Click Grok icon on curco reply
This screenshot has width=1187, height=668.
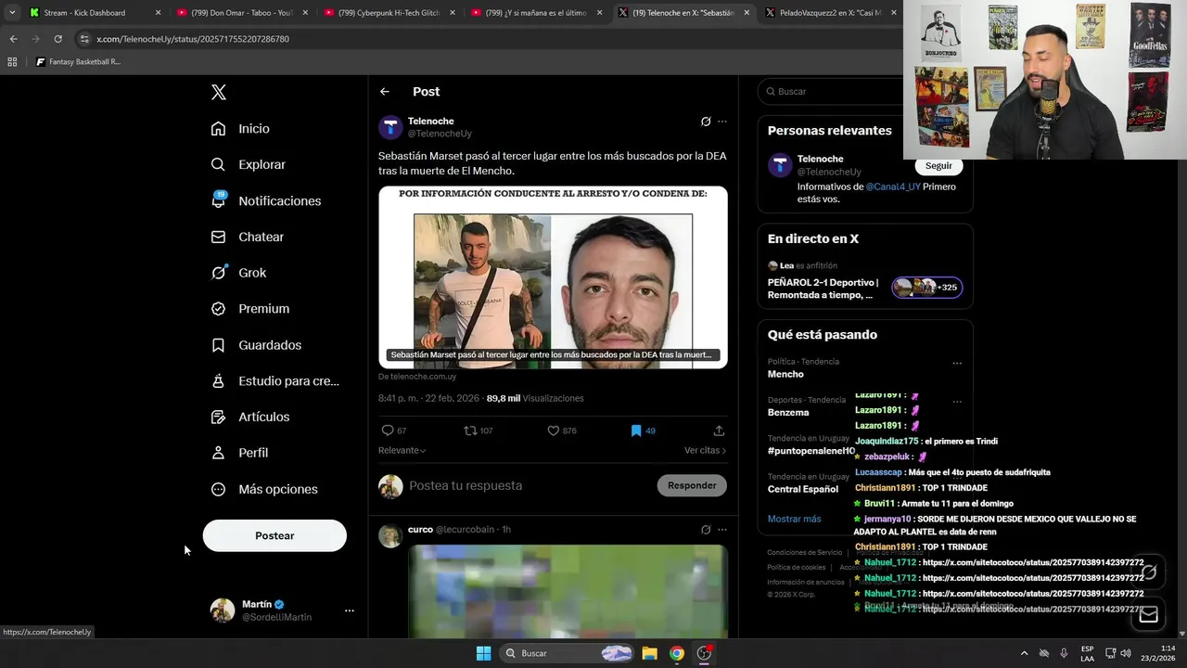(706, 530)
